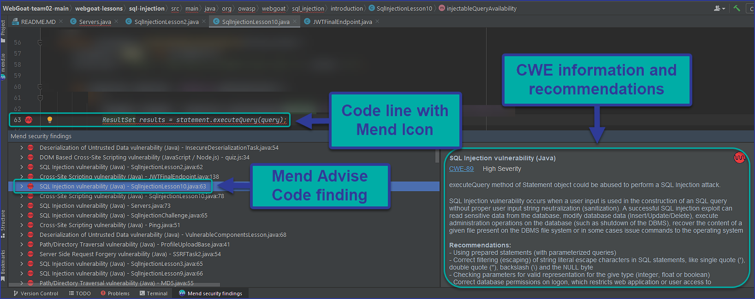The height and width of the screenshot is (299, 755).
Task: Open the CWE-89 link
Action: (x=461, y=169)
